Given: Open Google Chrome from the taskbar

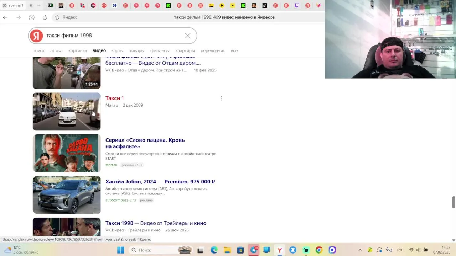Looking at the screenshot, I should [x=319, y=250].
